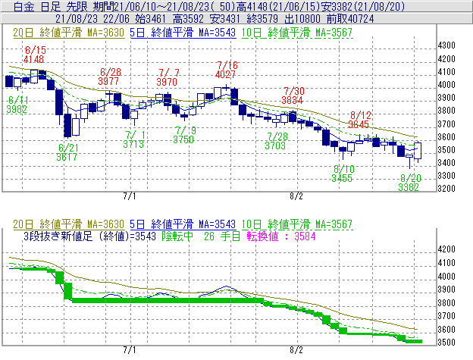This screenshot has width=473, height=360.
Task: Click the 7/28 3703 low marker
Action: tap(276, 141)
